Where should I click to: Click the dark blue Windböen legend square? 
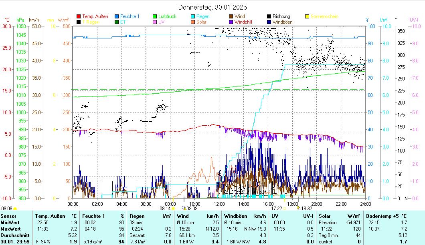[269, 22]
